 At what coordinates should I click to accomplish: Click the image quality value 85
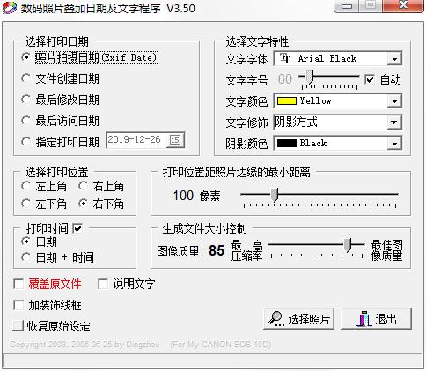tap(217, 250)
